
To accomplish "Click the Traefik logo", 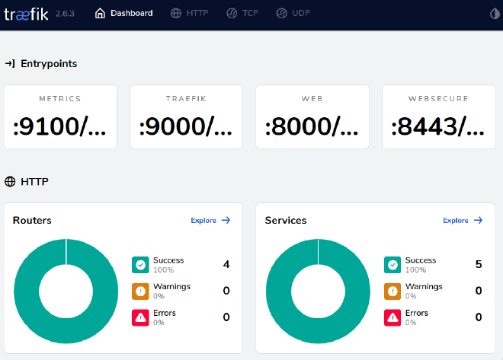I will click(26, 14).
